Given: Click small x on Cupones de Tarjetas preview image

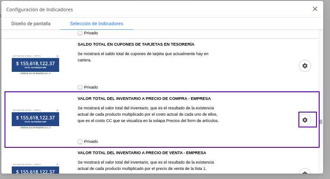Looking at the screenshot, I should [x=57, y=56].
